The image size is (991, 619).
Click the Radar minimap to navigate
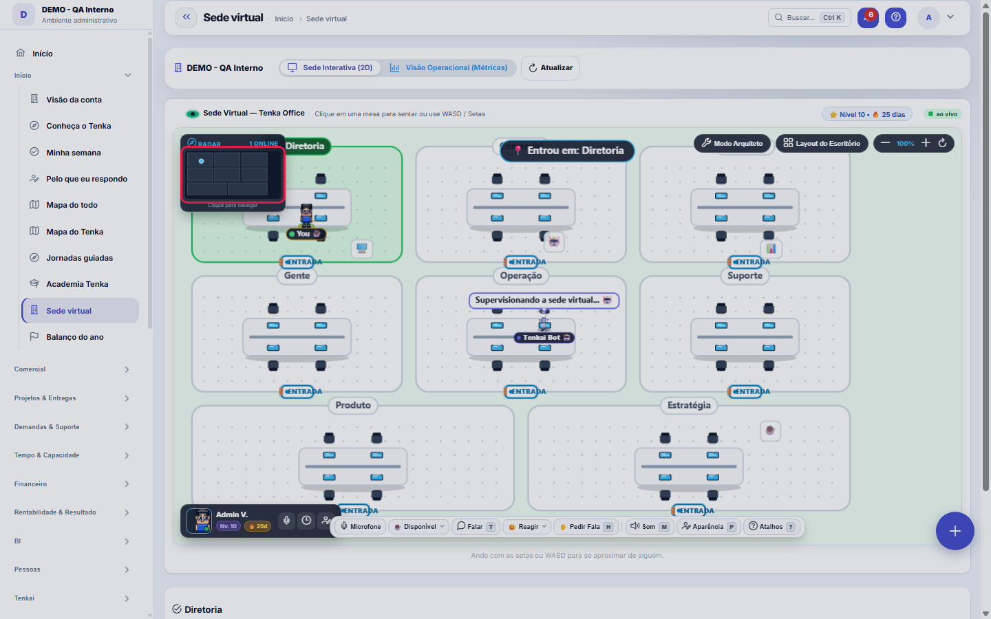click(233, 175)
